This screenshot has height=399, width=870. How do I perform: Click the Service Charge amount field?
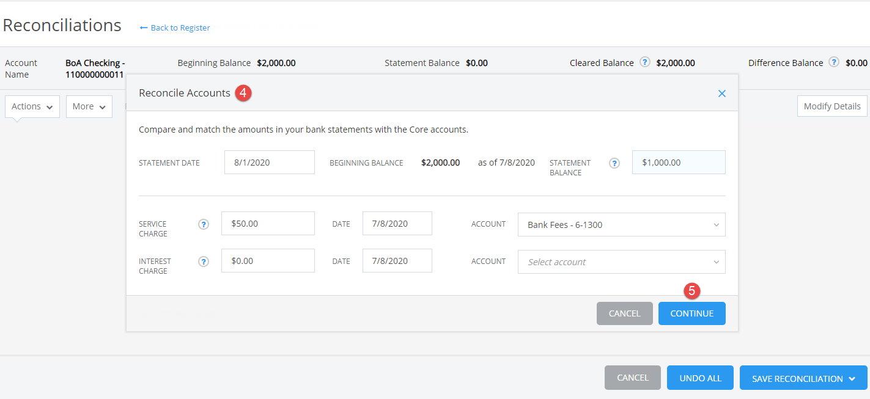(x=268, y=224)
